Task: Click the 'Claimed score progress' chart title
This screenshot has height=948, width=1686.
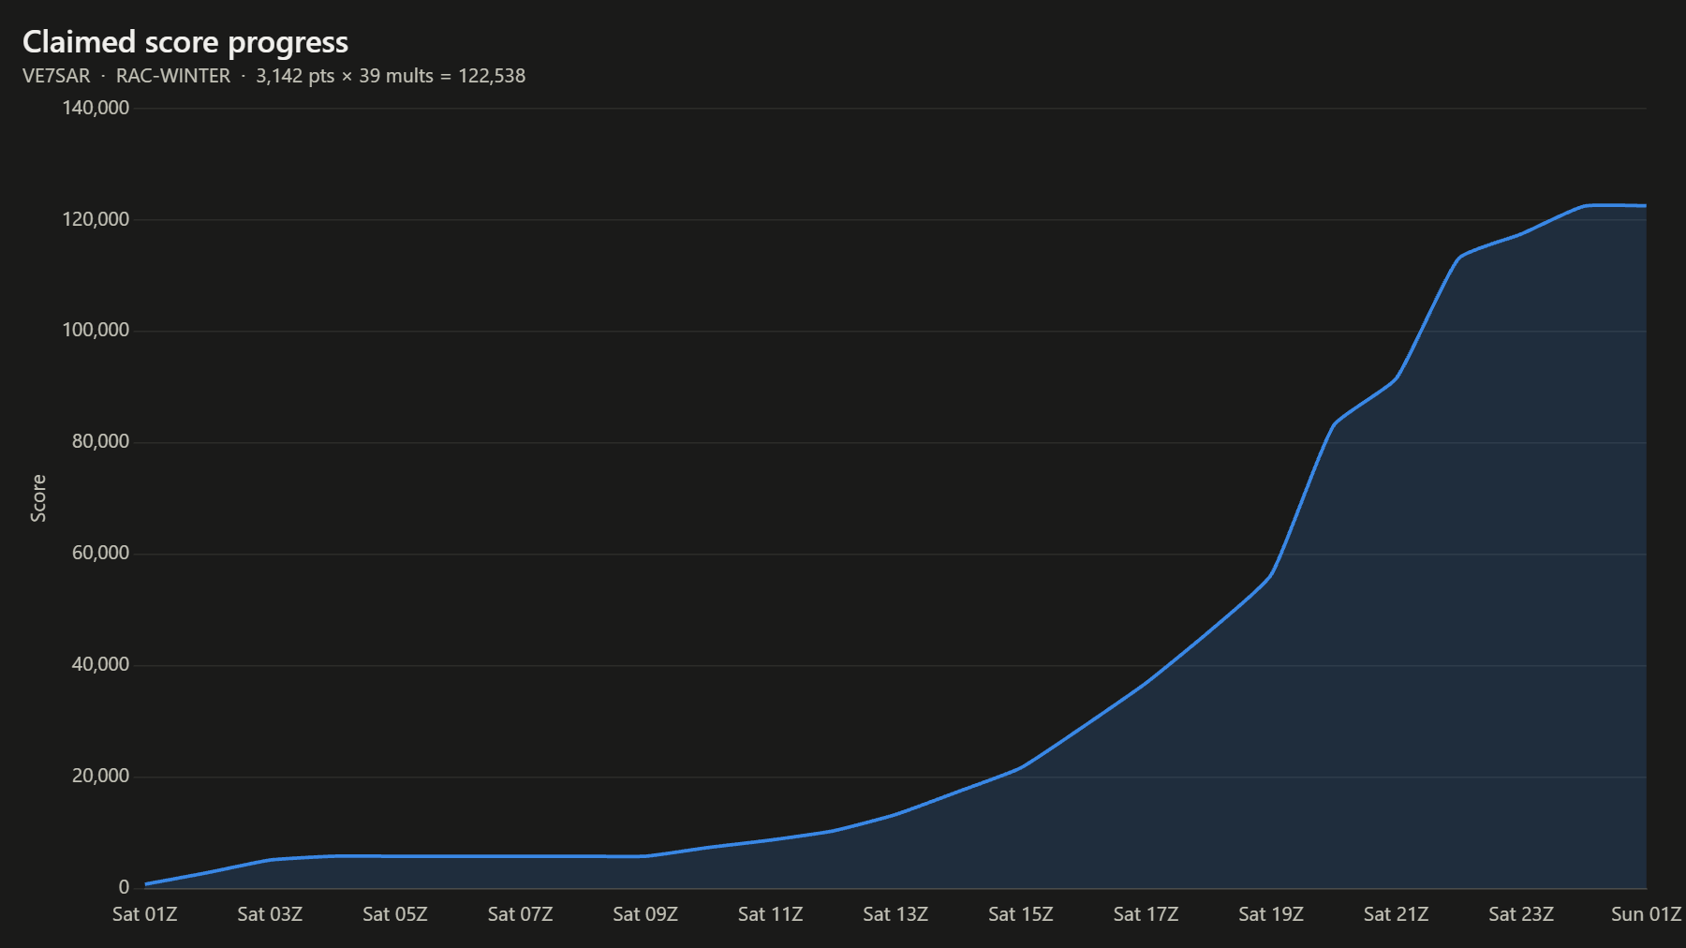Action: click(185, 42)
